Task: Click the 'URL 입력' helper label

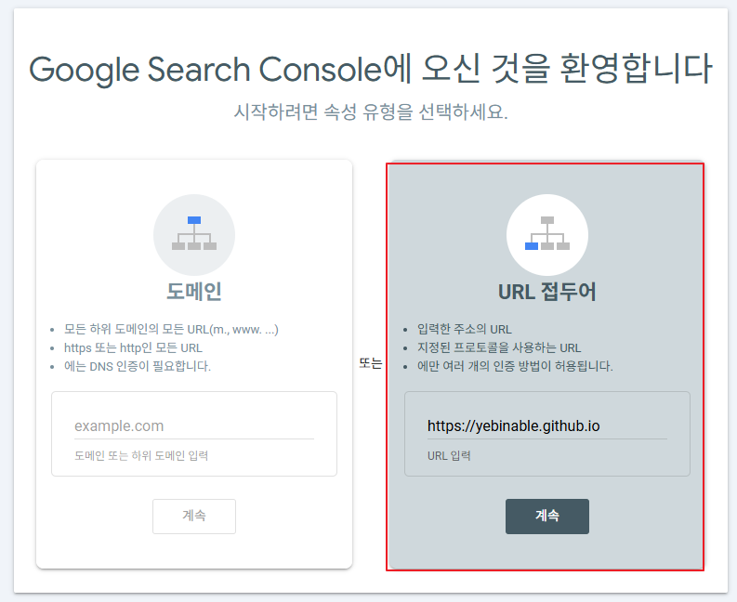Action: [x=449, y=455]
